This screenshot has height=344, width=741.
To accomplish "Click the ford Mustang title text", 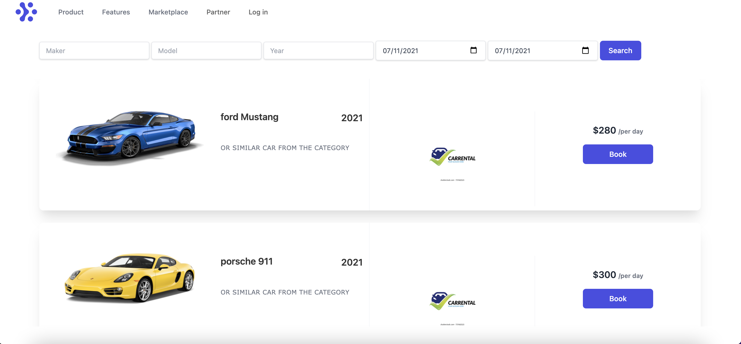I will pyautogui.click(x=249, y=117).
